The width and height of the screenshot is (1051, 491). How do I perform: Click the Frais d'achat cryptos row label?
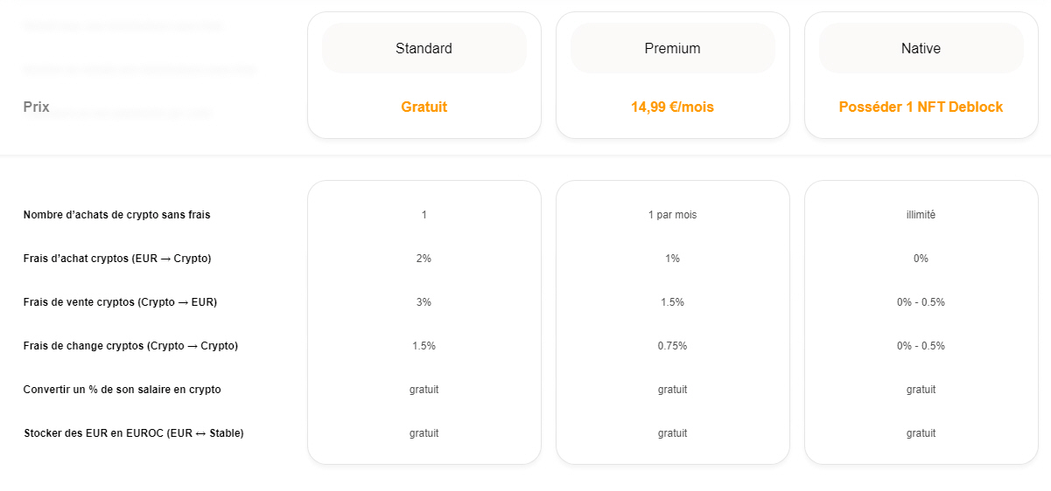117,259
